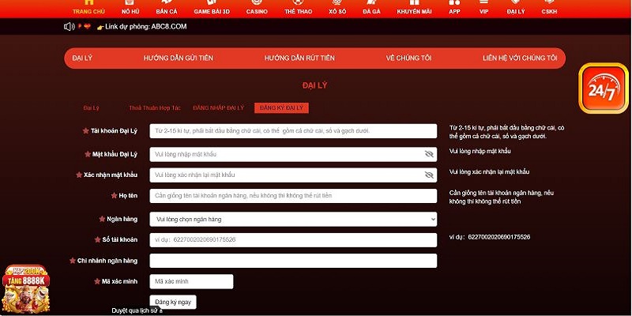This screenshot has width=632, height=316.
Task: Open the 24/7 support widget
Action: pos(603,88)
